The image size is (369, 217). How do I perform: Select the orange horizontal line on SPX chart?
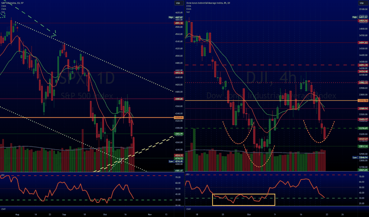87,117
